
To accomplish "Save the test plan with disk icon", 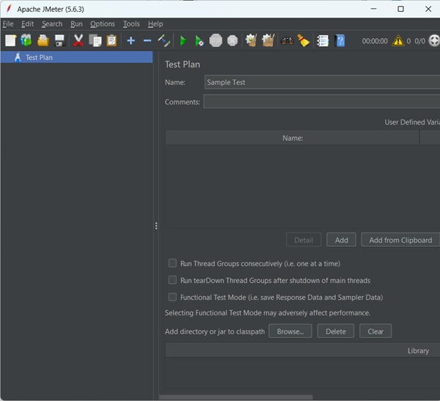I will [59, 41].
